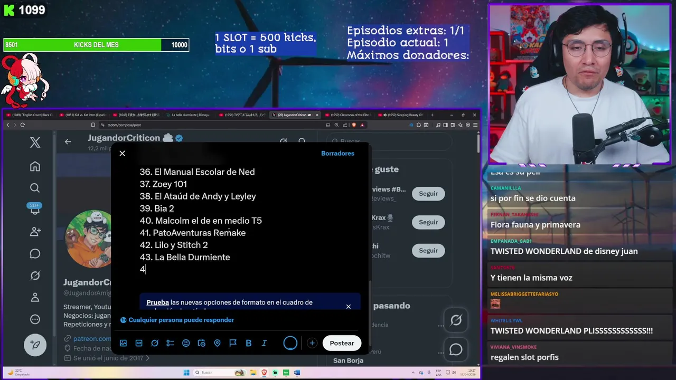This screenshot has width=676, height=380.
Task: Open Borradores drafts
Action: pyautogui.click(x=337, y=153)
